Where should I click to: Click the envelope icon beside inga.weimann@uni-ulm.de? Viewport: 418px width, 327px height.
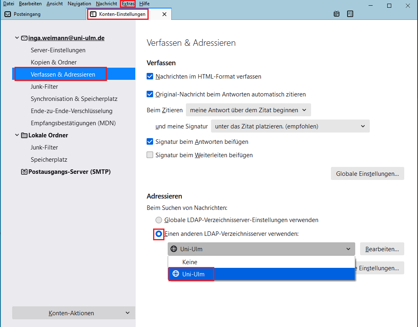click(x=24, y=38)
